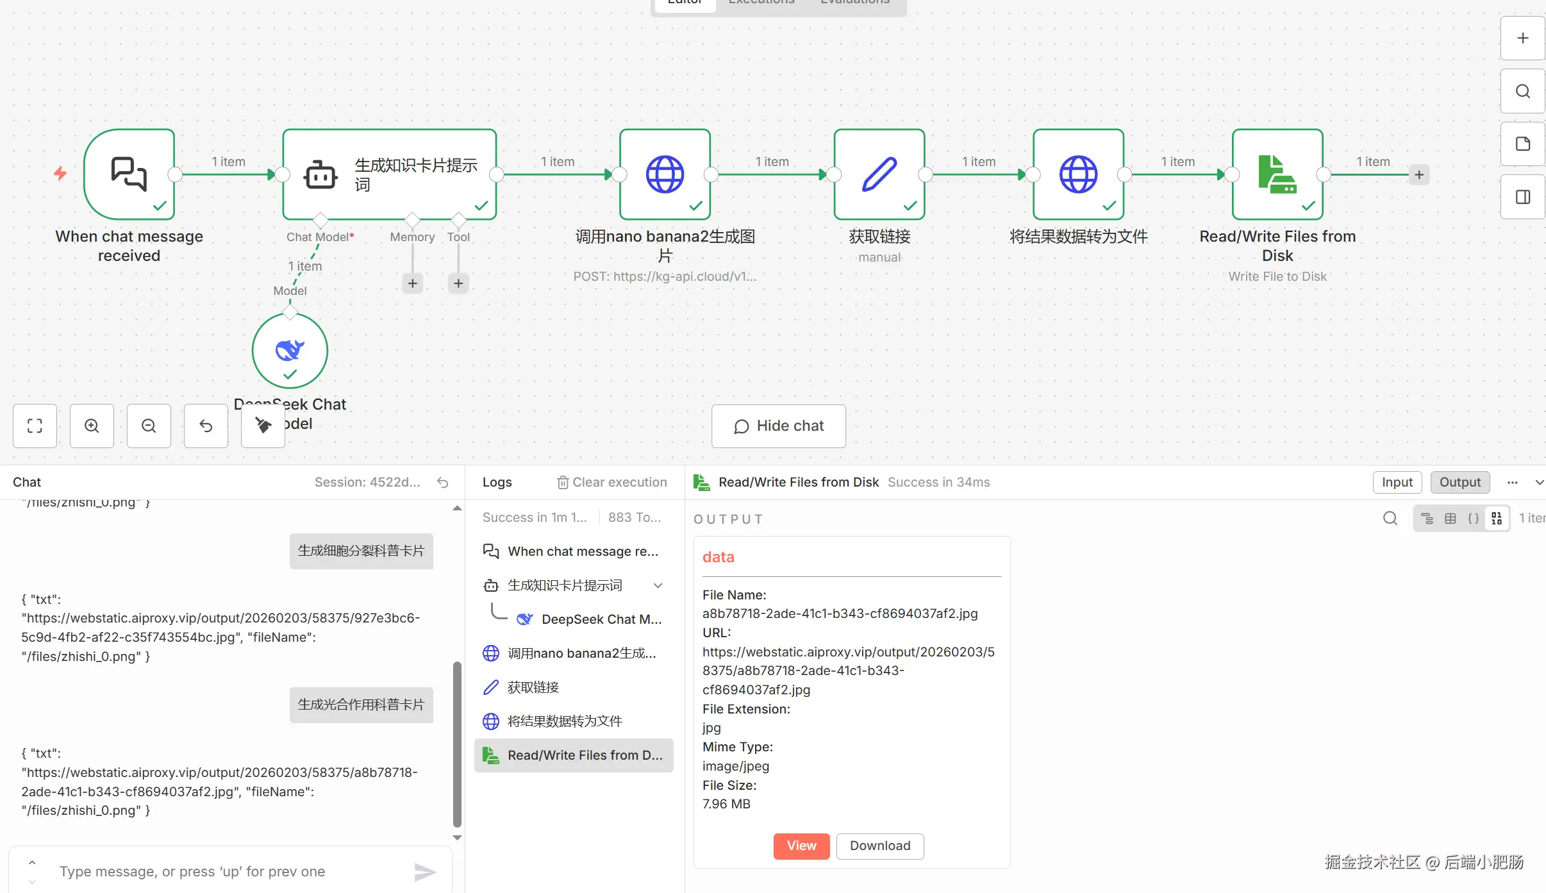This screenshot has width=1546, height=893.
Task: Zoom out on the workflow canvas
Action: tap(149, 426)
